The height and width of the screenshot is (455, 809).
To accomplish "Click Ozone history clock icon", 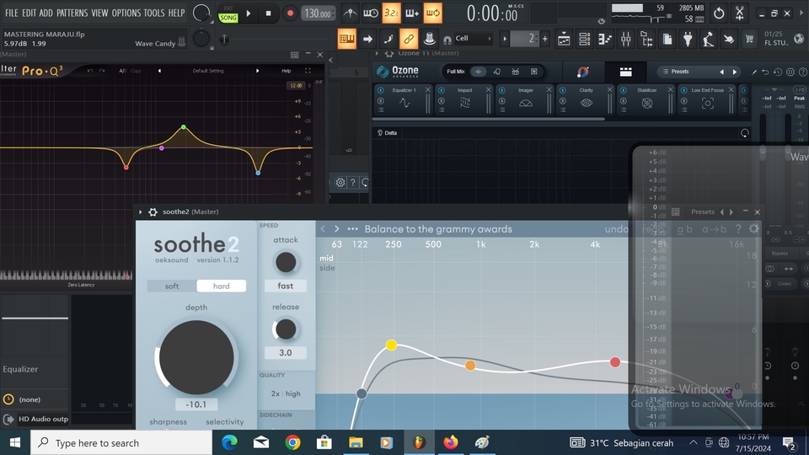I will tap(778, 72).
